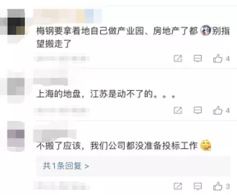Open the first commenter's avatar
Viewport: 237px width, 195px height.
[16, 22]
